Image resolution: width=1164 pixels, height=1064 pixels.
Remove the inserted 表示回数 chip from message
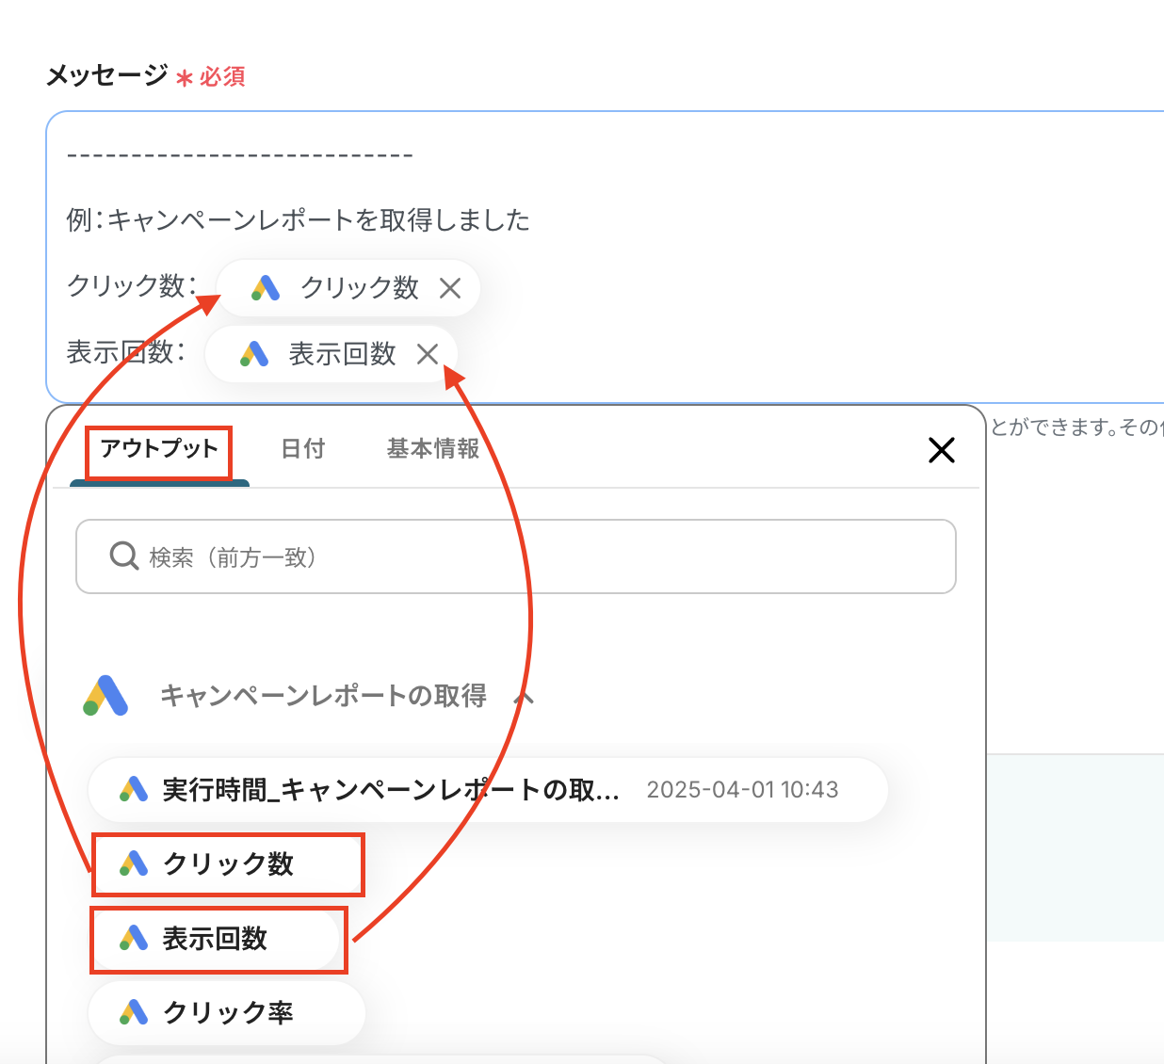(x=428, y=354)
